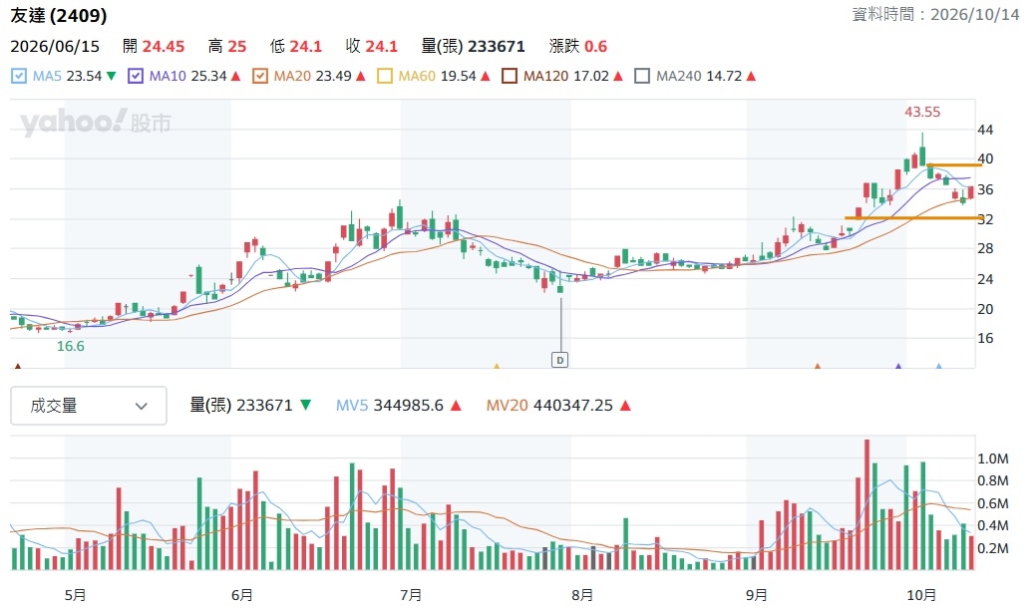Click the green down arrow beside MA5 23.54
1028x609 pixels.
click(x=112, y=76)
